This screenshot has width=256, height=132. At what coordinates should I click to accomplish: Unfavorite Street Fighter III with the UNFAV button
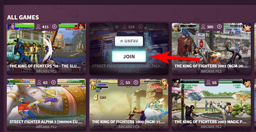129,41
